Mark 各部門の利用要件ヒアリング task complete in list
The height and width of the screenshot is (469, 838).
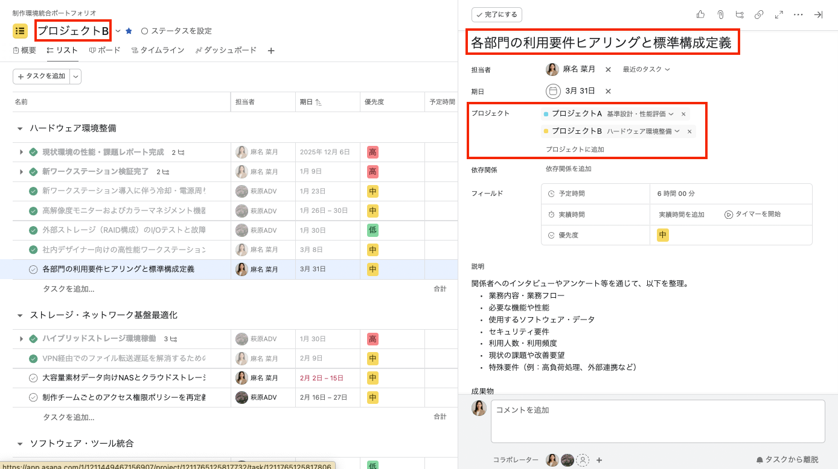click(x=33, y=269)
